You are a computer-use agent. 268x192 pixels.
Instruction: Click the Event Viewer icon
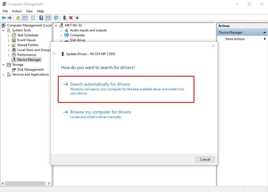pos(14,40)
